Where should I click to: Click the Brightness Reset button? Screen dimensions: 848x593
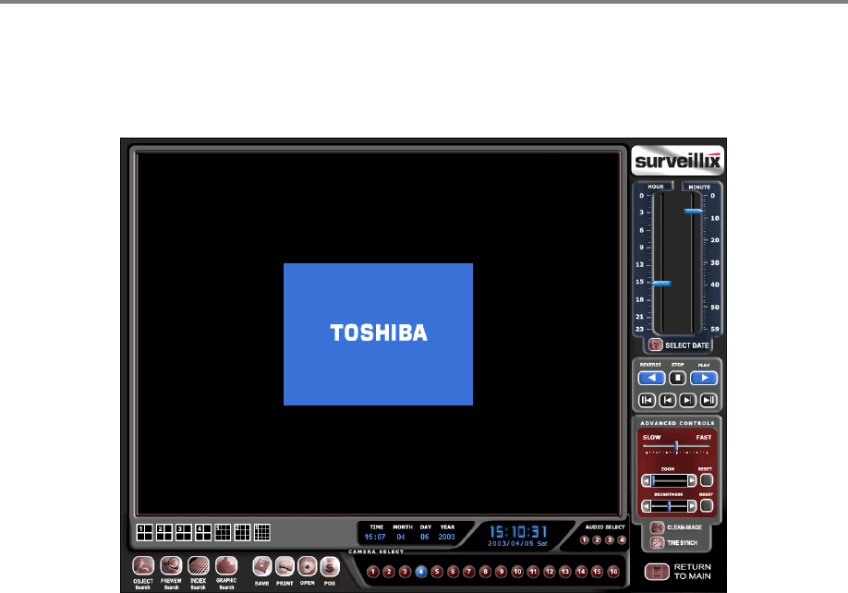click(x=707, y=506)
